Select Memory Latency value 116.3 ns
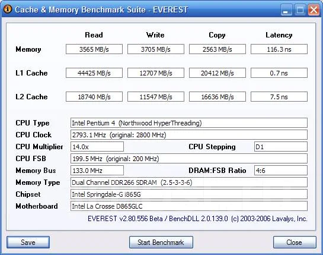The width and height of the screenshot is (323, 255). (279, 49)
